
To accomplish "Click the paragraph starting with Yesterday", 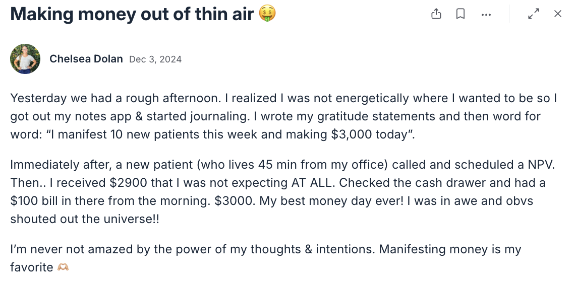I will pos(283,116).
